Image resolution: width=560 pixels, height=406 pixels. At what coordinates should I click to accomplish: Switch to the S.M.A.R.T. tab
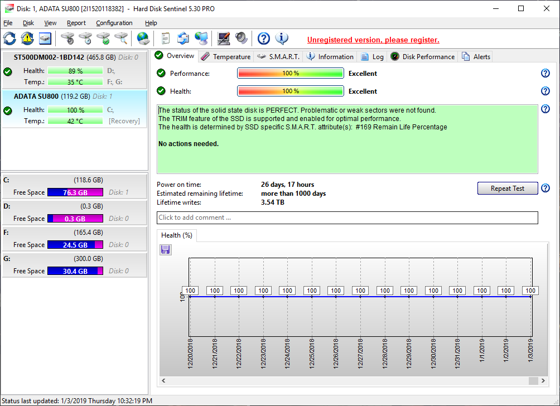[278, 56]
